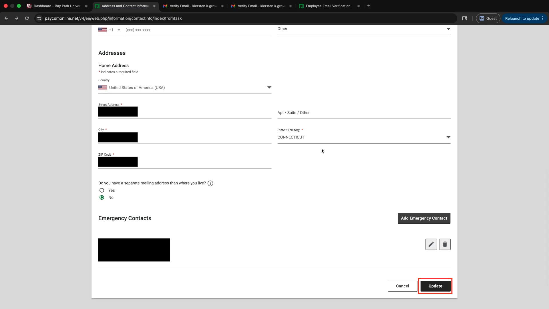549x309 pixels.
Task: Go back using browser back arrow
Action: point(6,18)
